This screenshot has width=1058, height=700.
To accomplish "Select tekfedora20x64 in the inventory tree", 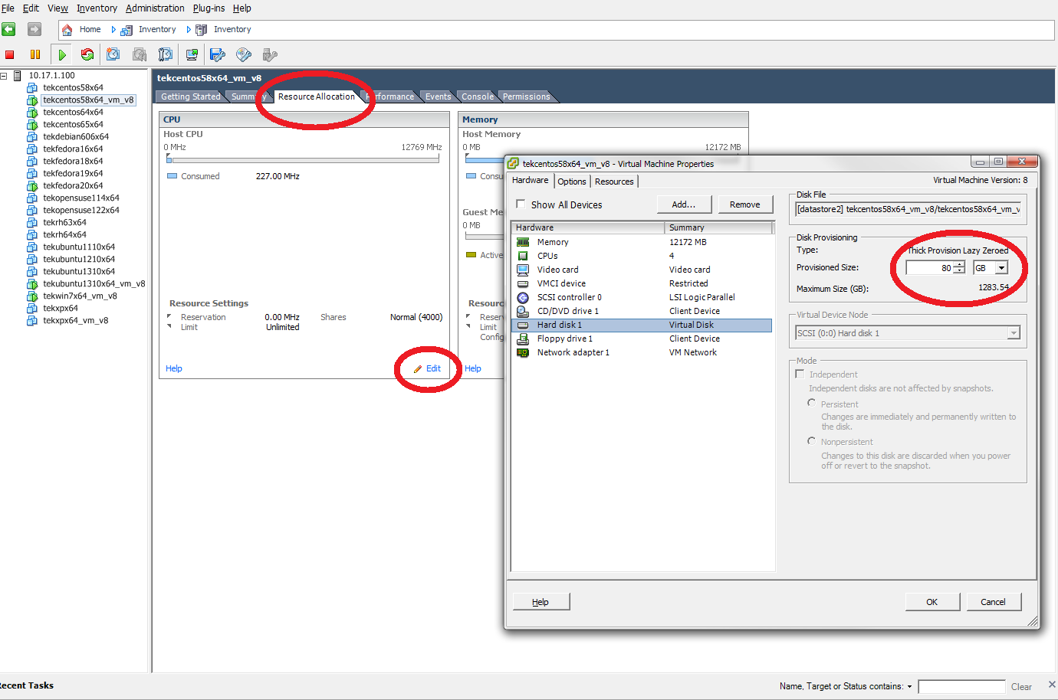I will (x=73, y=185).
